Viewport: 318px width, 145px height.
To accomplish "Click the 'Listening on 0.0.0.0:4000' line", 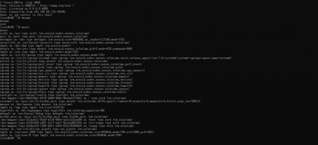I will click(24, 8).
